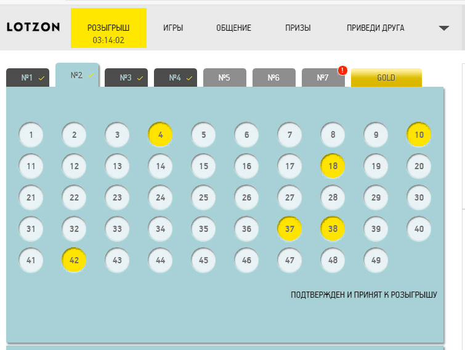The image size is (465, 350).
Task: Open the Общение section
Action: (x=233, y=28)
